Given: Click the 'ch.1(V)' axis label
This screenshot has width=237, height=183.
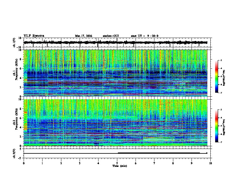Looking at the screenshot, I should pyautogui.click(x=14, y=42).
